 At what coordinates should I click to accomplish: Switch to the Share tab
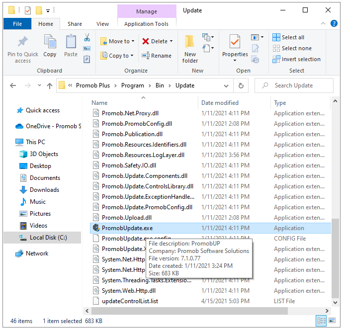[x=75, y=24]
